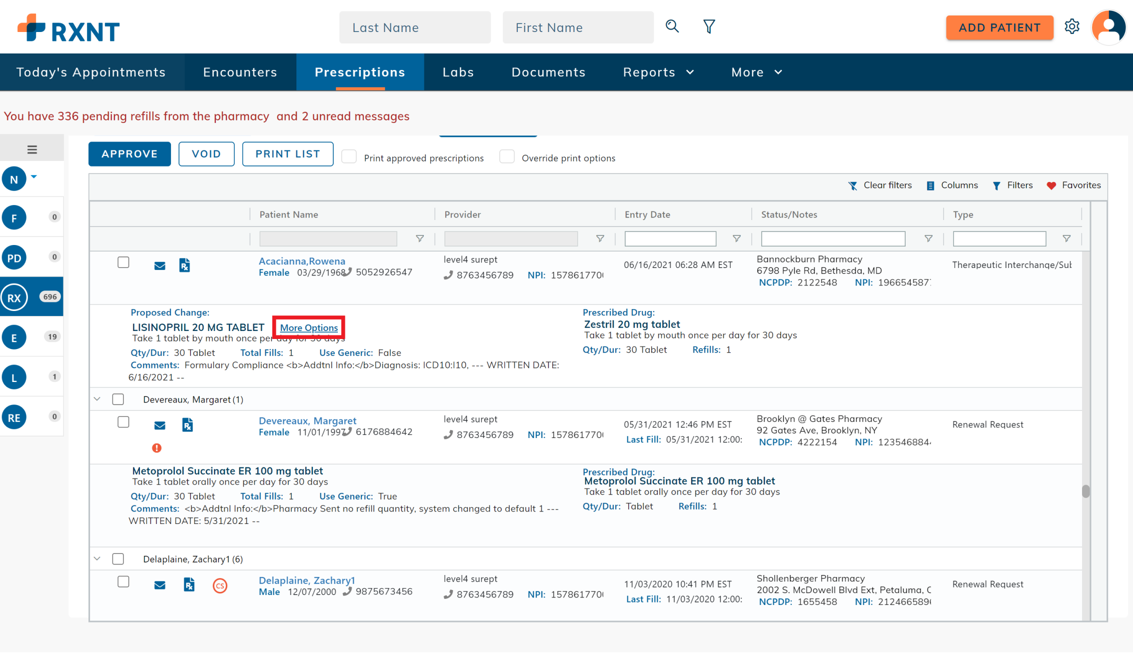Check the Devereaux, Margaret (1) group checkbox
1133x654 pixels.
(x=118, y=399)
